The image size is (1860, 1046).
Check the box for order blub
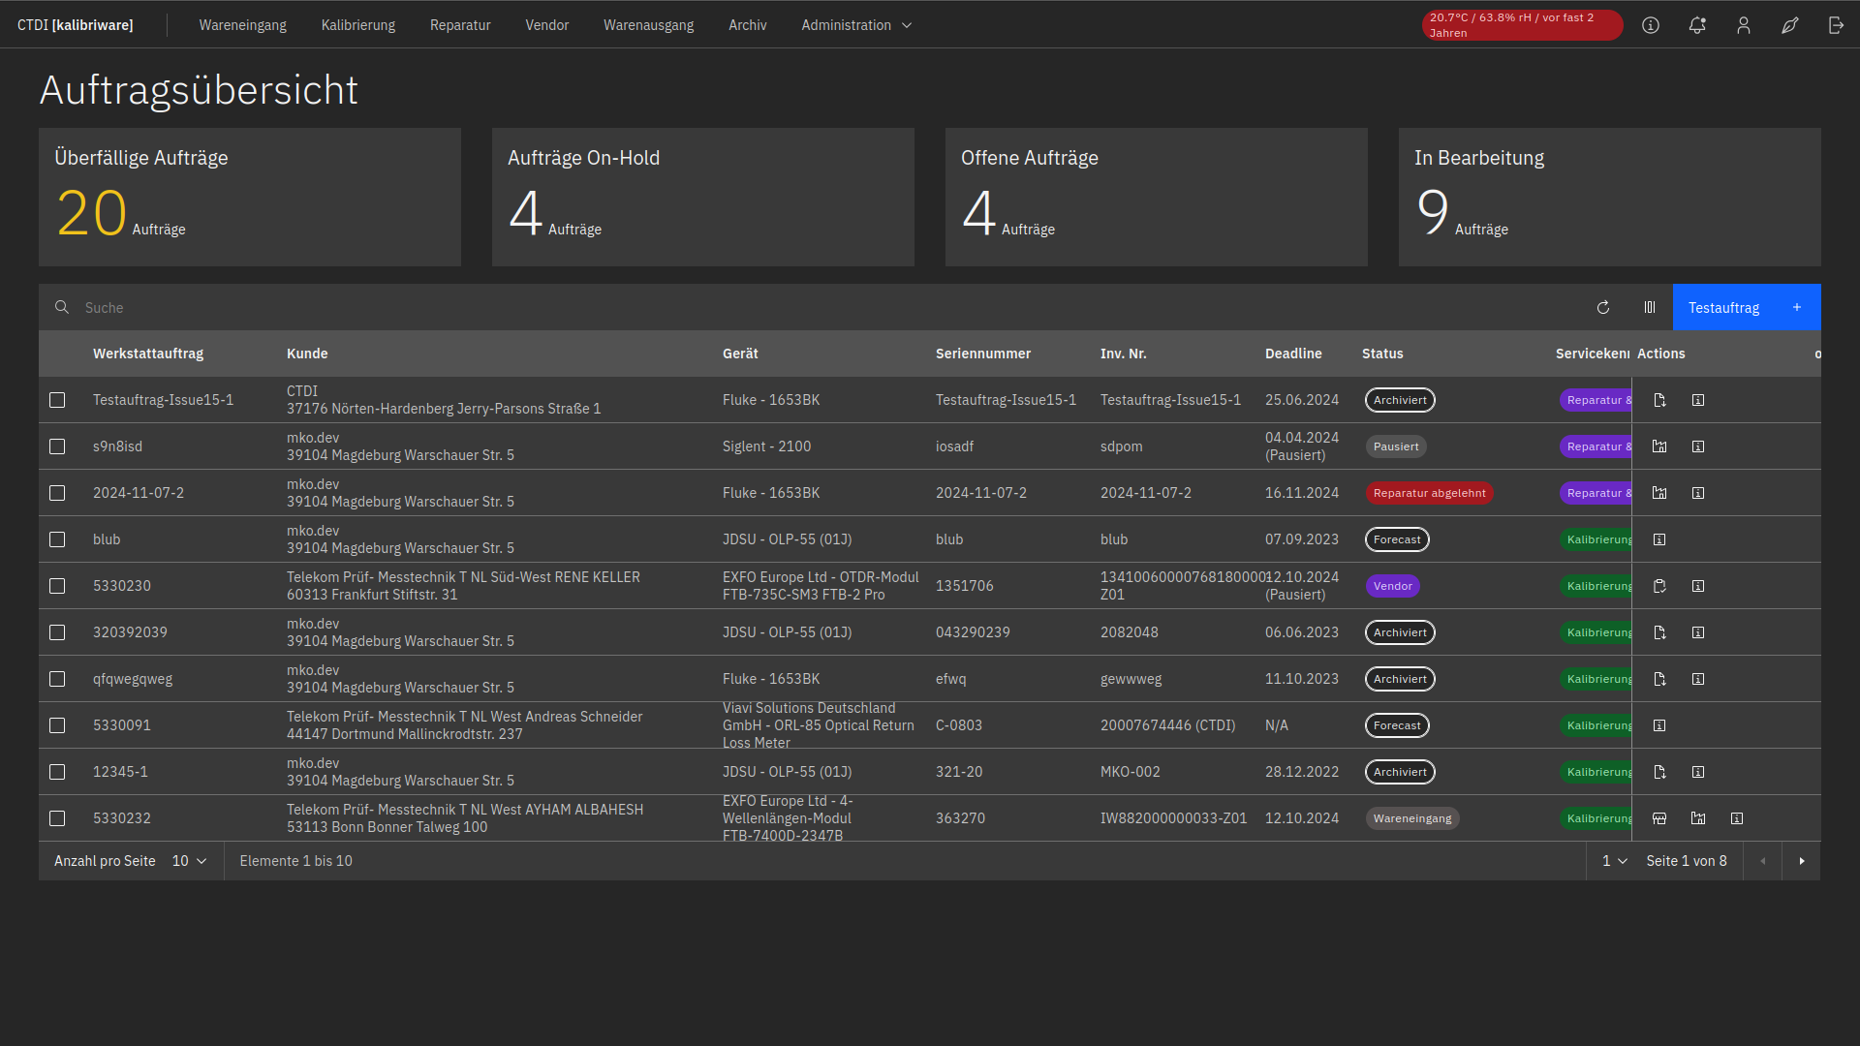tap(57, 539)
